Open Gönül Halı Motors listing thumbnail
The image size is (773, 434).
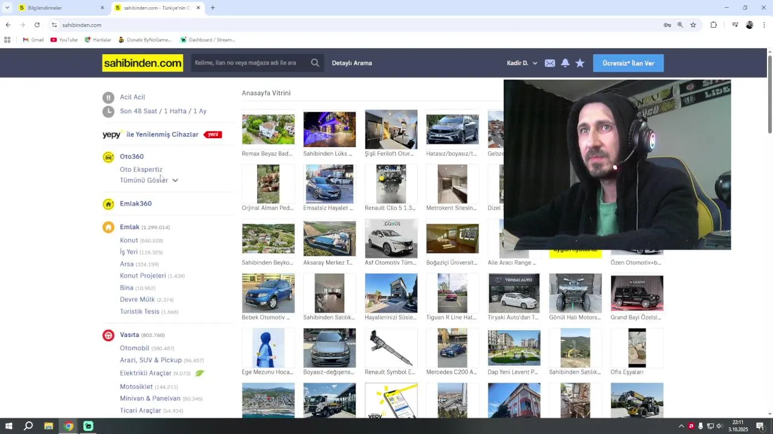click(575, 294)
